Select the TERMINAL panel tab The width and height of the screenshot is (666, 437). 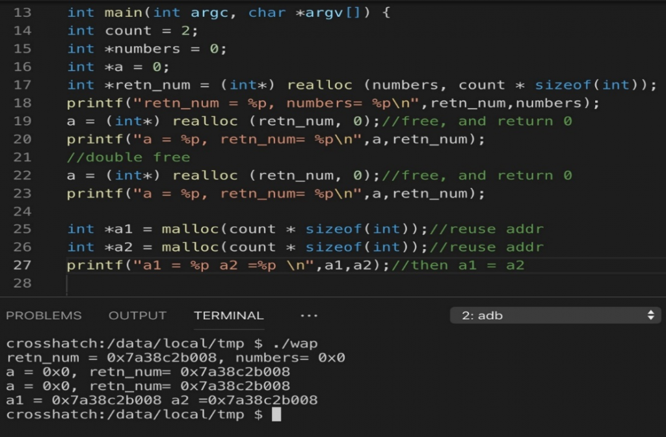pyautogui.click(x=228, y=316)
